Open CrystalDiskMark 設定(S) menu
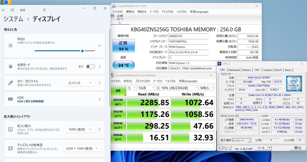 [x=128, y=81]
